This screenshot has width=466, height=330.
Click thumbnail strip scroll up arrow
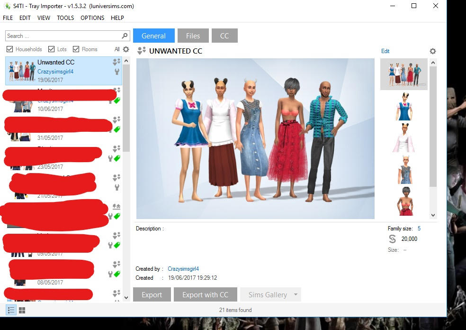coord(433,63)
